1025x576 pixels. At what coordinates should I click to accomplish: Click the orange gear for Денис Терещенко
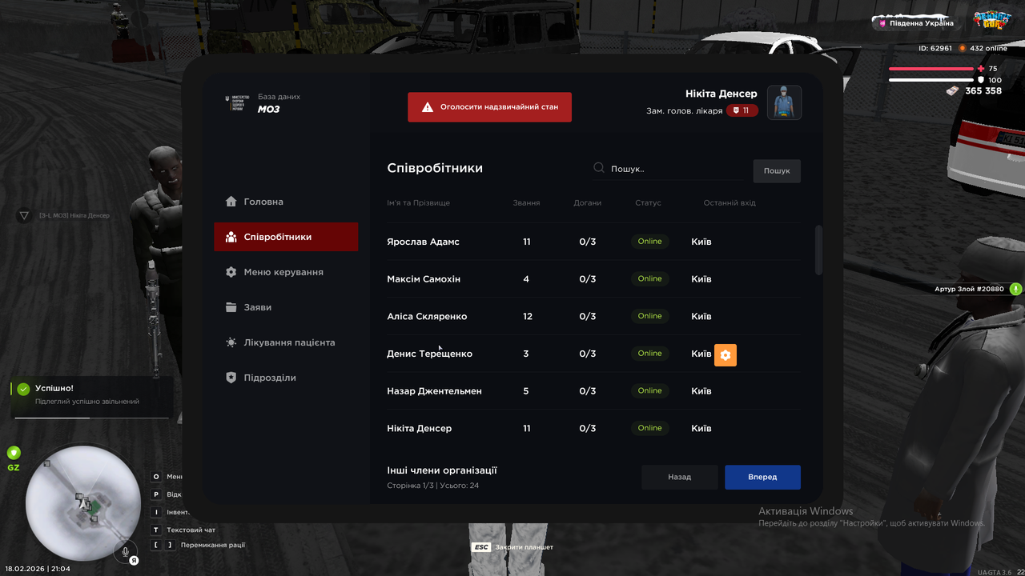(x=726, y=354)
